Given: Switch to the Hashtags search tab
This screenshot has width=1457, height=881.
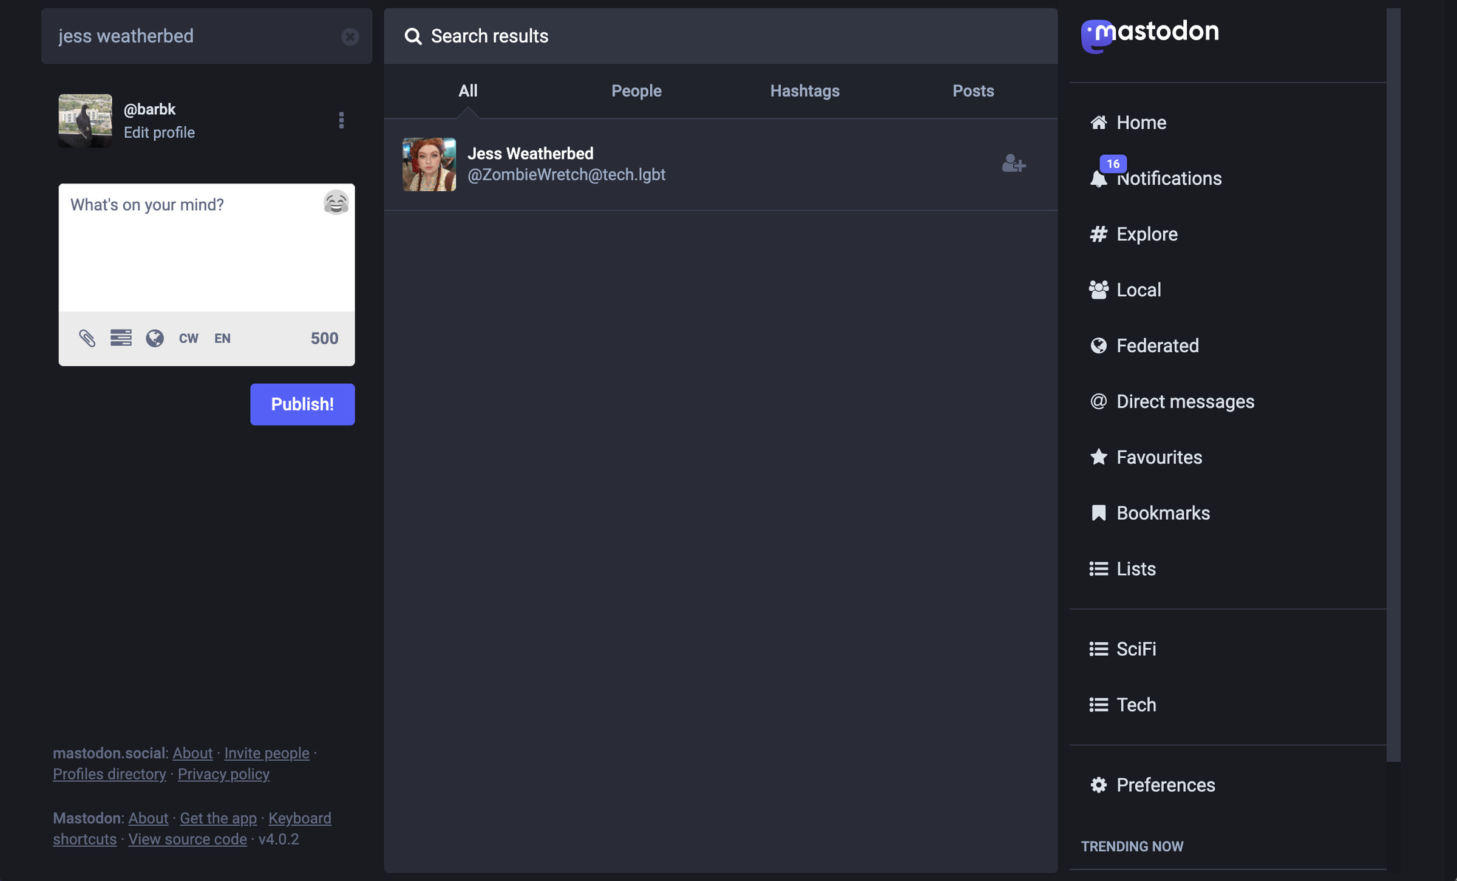Looking at the screenshot, I should pos(804,90).
